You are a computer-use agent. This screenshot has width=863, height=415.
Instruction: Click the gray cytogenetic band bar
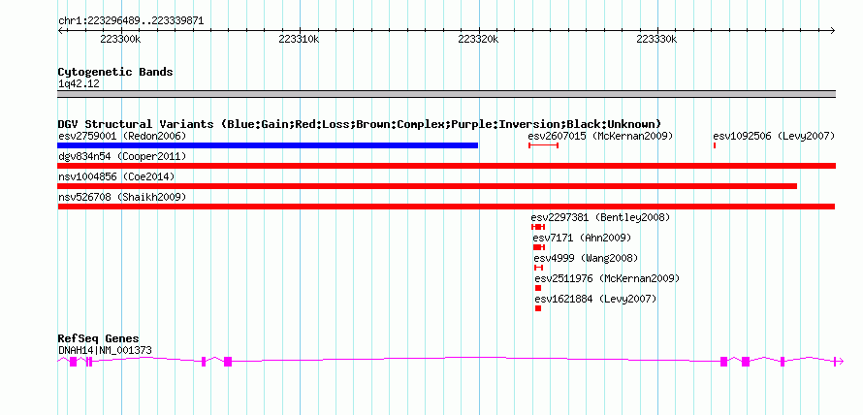tap(446, 94)
